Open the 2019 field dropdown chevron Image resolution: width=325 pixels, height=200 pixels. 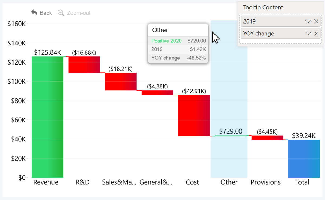pos(308,21)
